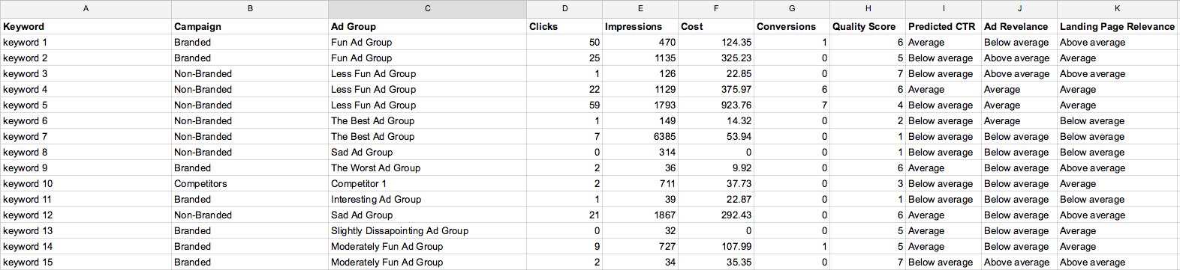This screenshot has height=270, width=1180.
Task: Click the conversions value 7
Action: click(x=792, y=105)
